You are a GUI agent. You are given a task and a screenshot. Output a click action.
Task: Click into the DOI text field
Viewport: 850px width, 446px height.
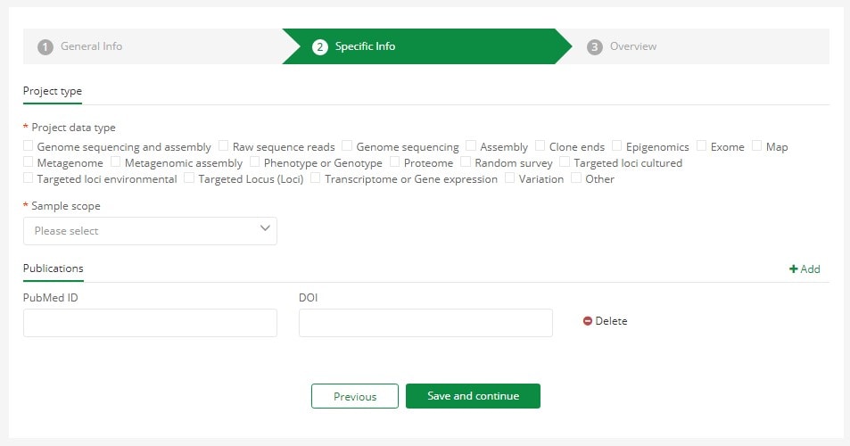pyautogui.click(x=425, y=323)
